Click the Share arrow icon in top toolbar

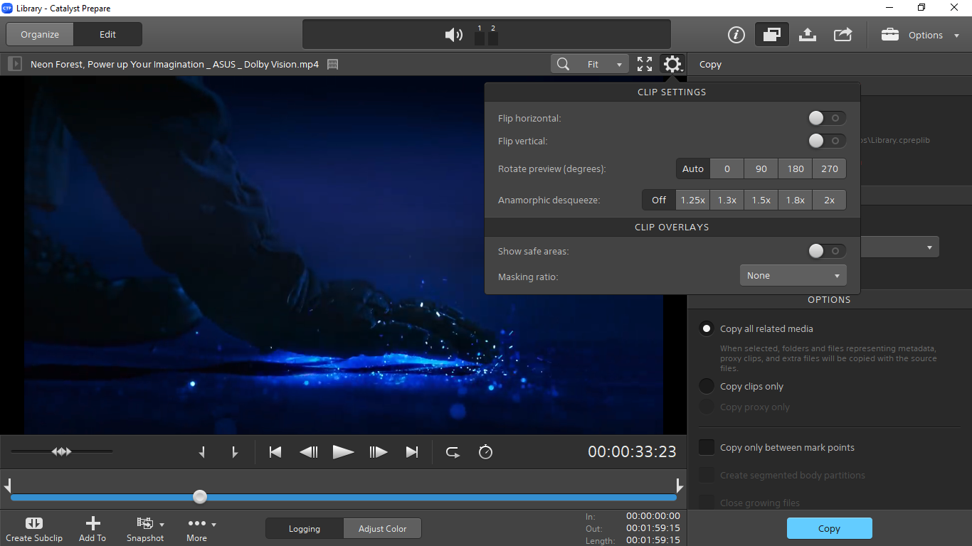click(842, 35)
